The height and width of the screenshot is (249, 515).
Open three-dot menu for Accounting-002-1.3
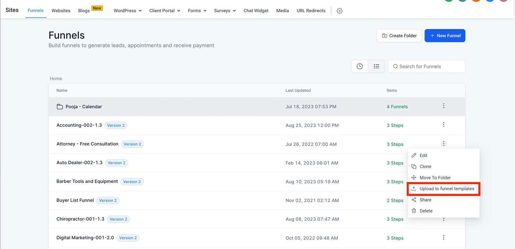pyautogui.click(x=444, y=125)
